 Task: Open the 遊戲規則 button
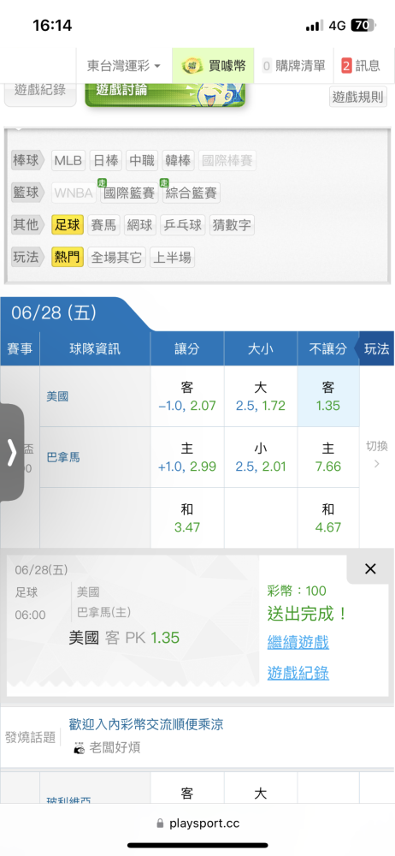click(x=358, y=97)
